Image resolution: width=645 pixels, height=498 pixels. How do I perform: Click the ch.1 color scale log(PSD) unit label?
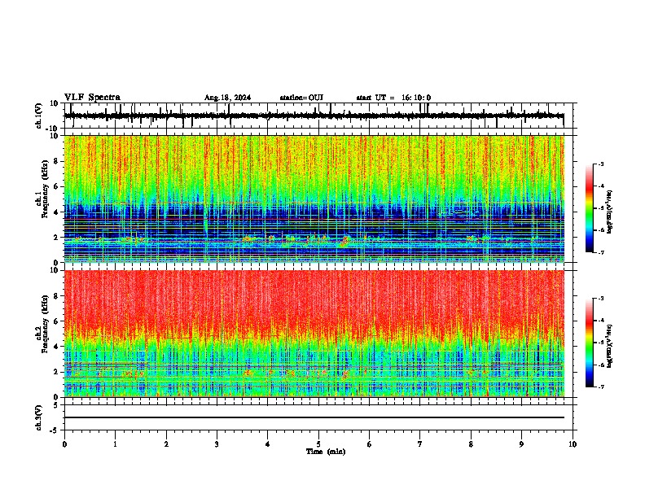609,212
